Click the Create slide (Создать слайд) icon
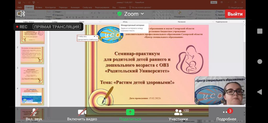The height and width of the screenshot is (123, 268). [49, 13]
